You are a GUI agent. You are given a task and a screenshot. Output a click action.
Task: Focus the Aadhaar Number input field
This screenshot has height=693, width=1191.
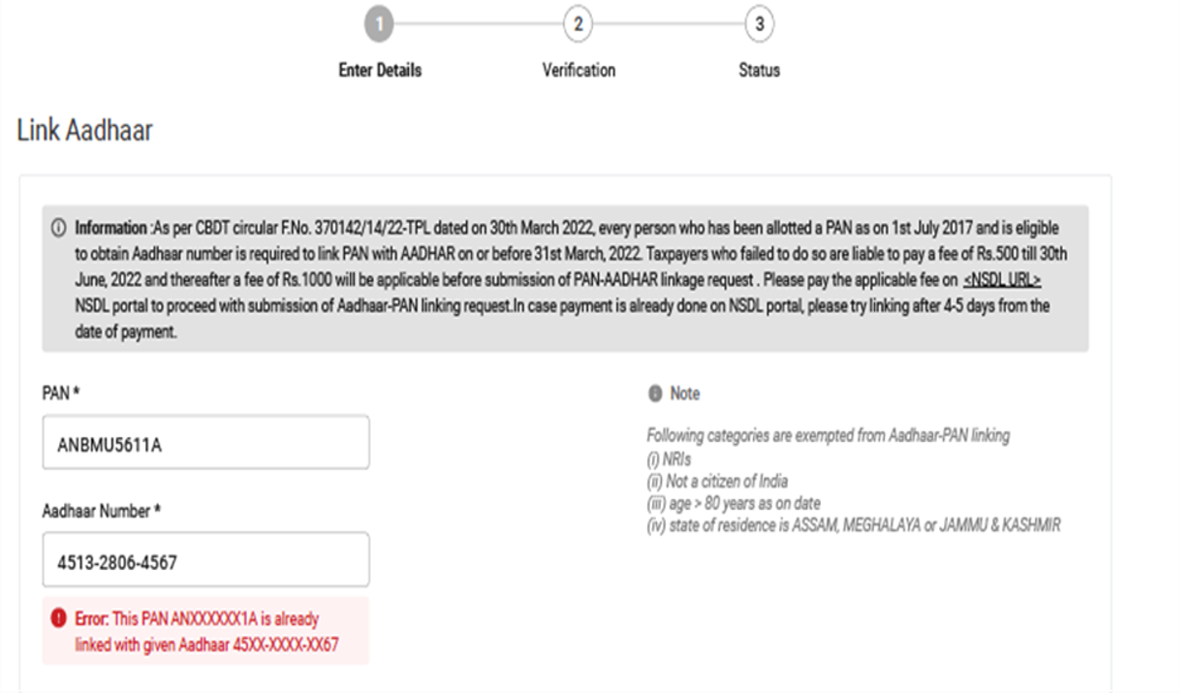pos(205,559)
